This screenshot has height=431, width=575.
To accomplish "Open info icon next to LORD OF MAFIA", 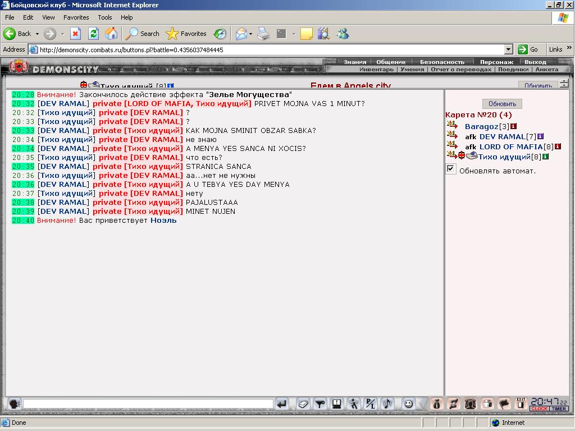I will (558, 146).
